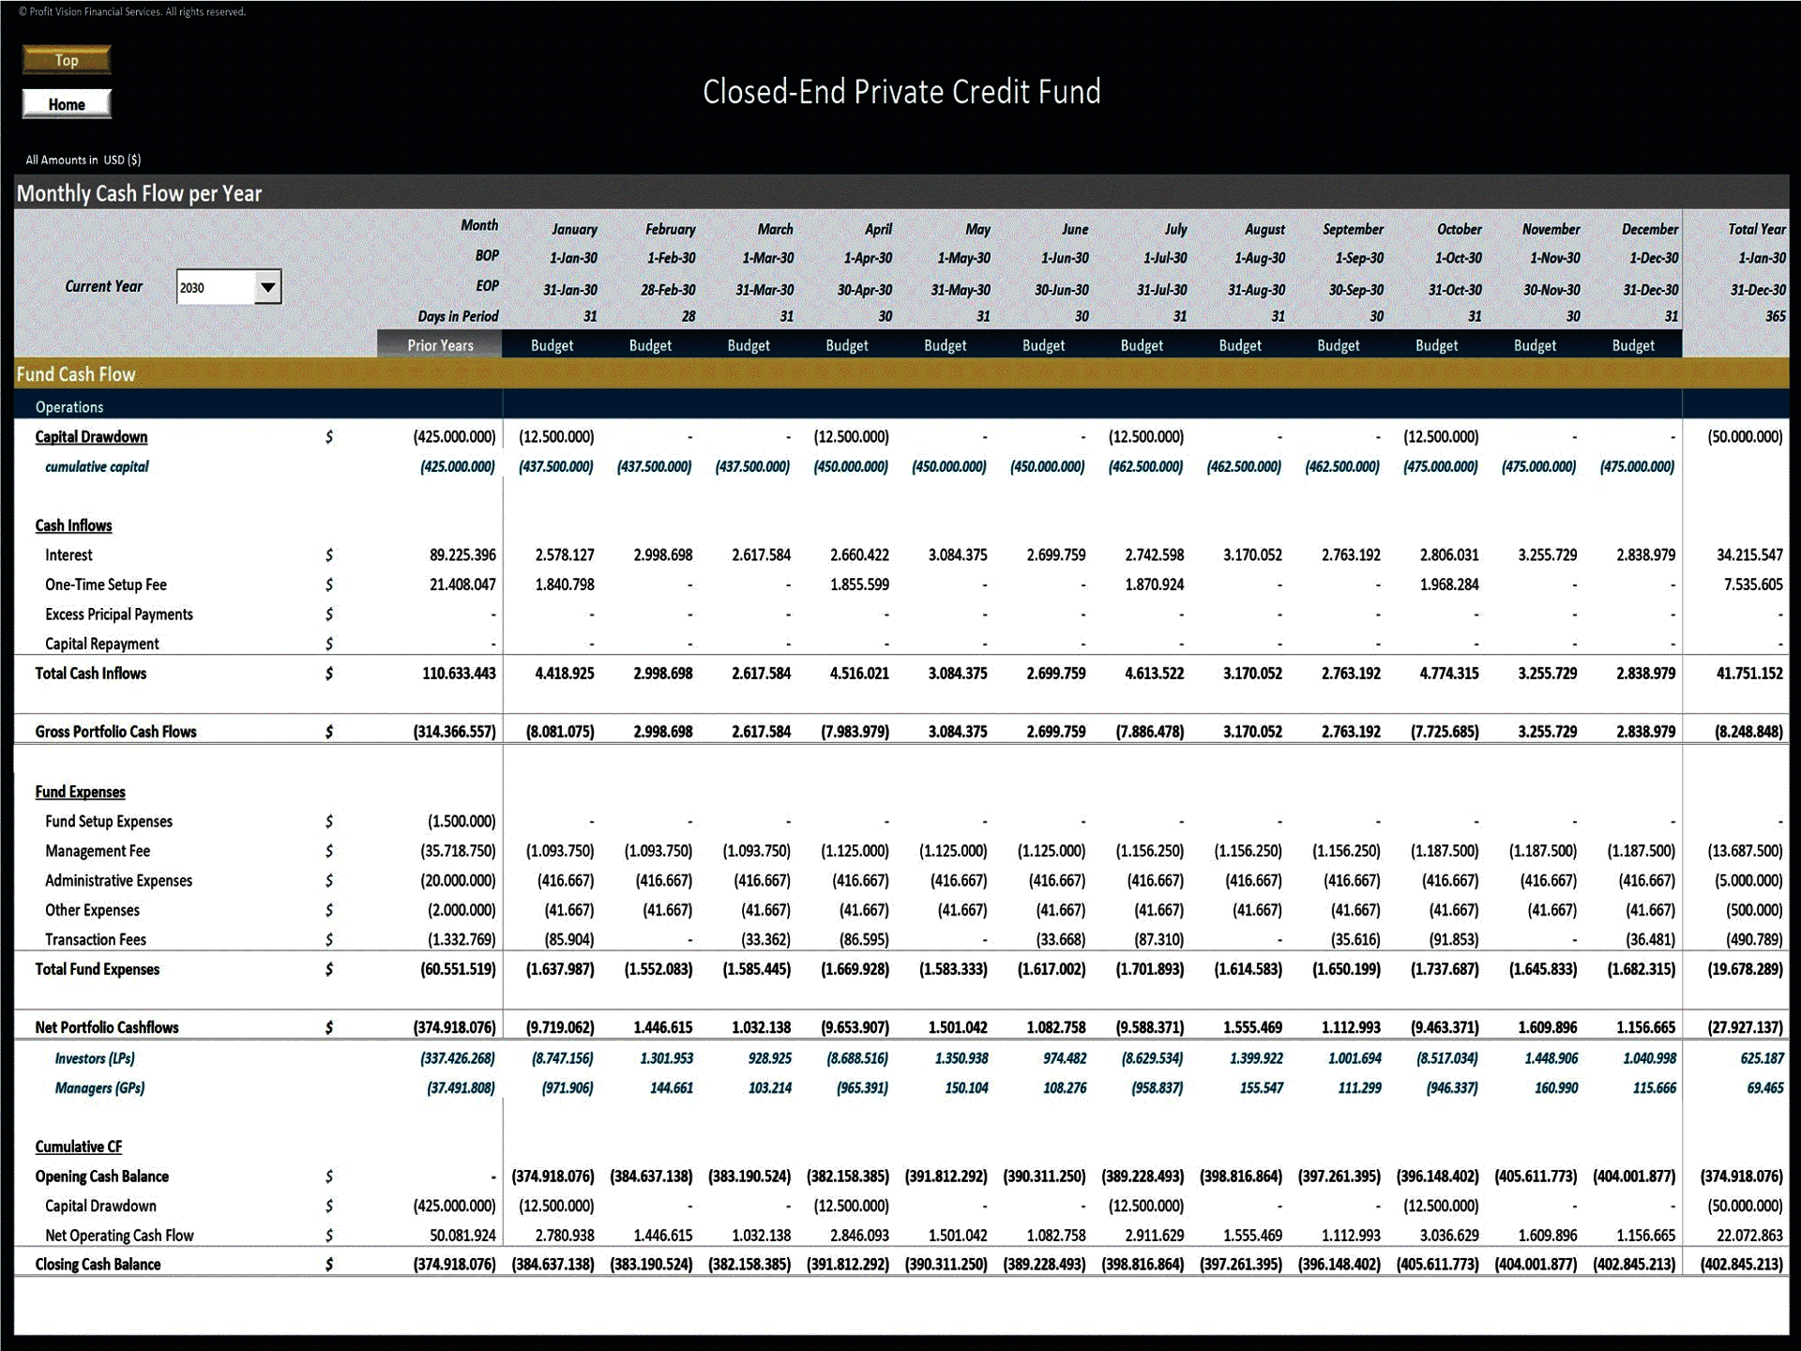Select the Operations section header
The height and width of the screenshot is (1351, 1801).
click(x=69, y=406)
